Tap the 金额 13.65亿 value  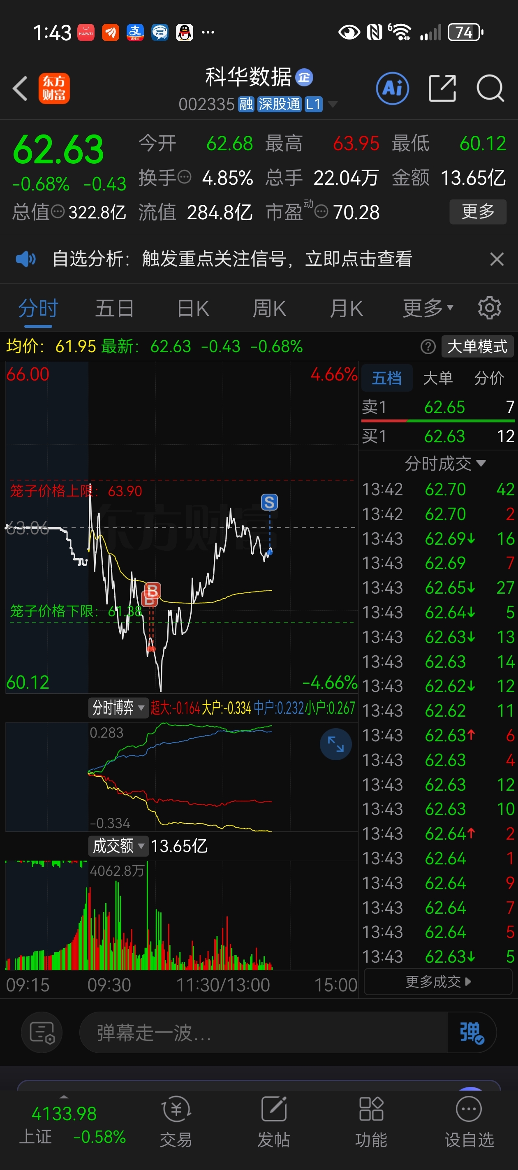[473, 178]
